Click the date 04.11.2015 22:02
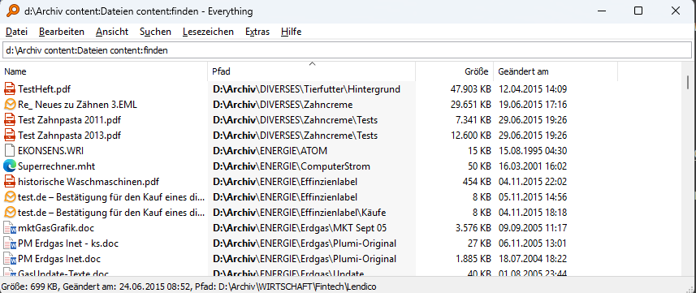This screenshot has height=293, width=696. coord(533,182)
